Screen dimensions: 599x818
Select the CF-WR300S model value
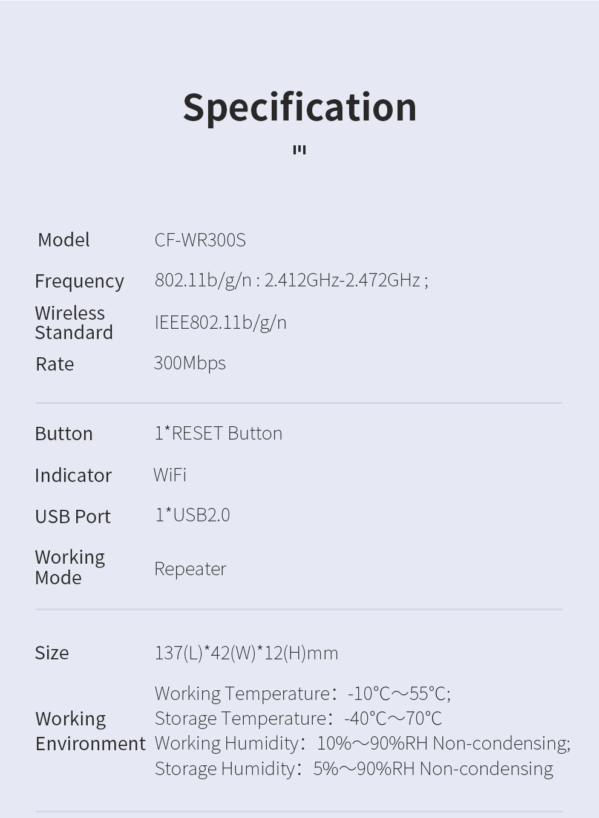coord(200,240)
